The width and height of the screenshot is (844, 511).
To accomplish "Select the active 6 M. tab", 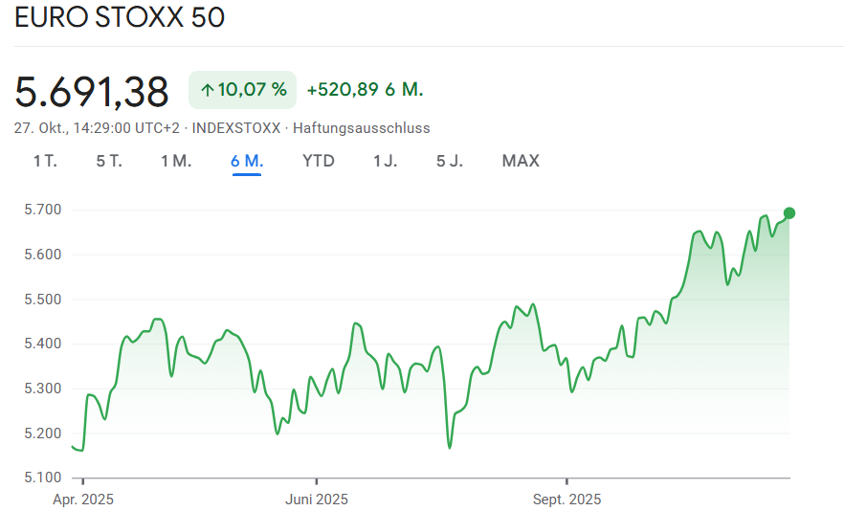I will [x=247, y=161].
